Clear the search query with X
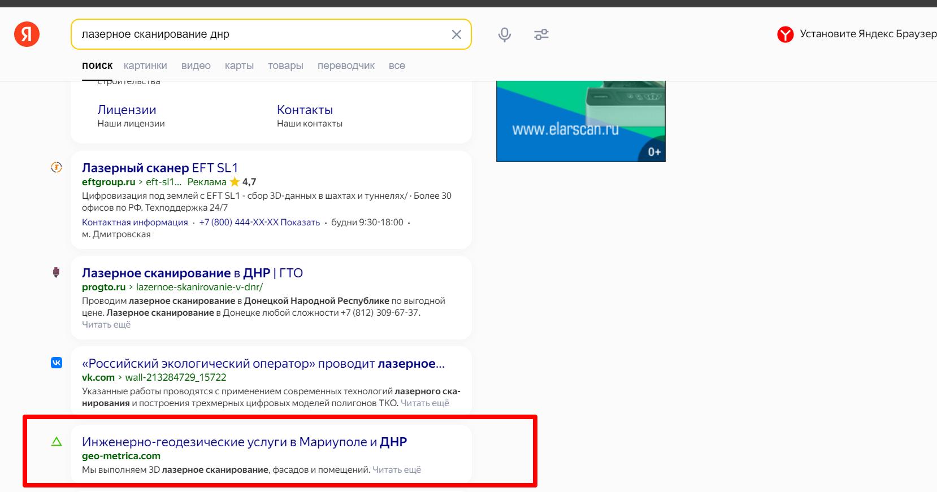The height and width of the screenshot is (492, 937). 457,34
